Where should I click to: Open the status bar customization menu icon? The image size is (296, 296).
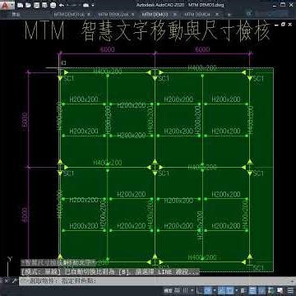[x=290, y=291]
